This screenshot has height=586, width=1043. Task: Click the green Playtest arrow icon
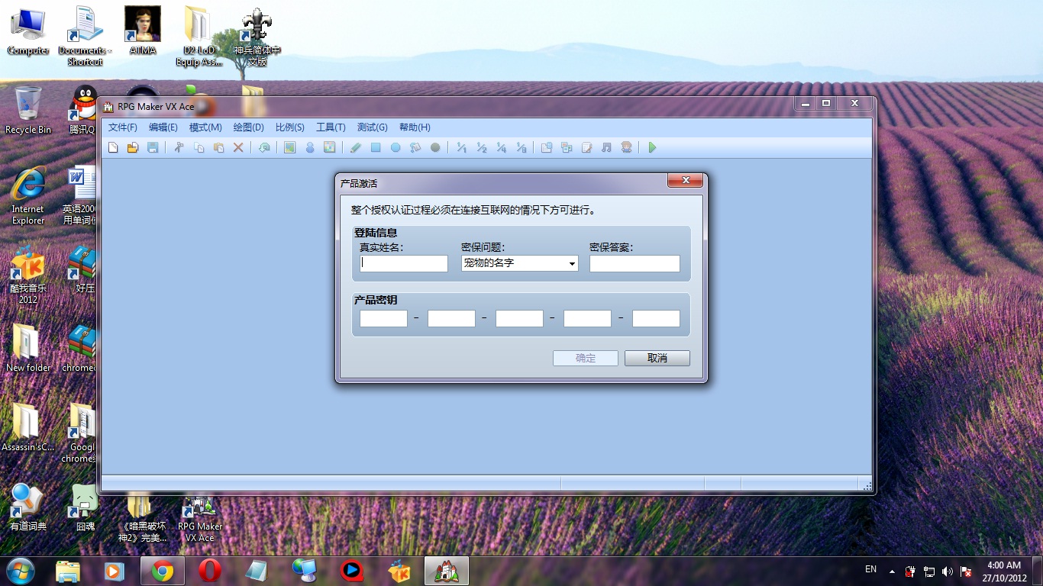pyautogui.click(x=652, y=147)
